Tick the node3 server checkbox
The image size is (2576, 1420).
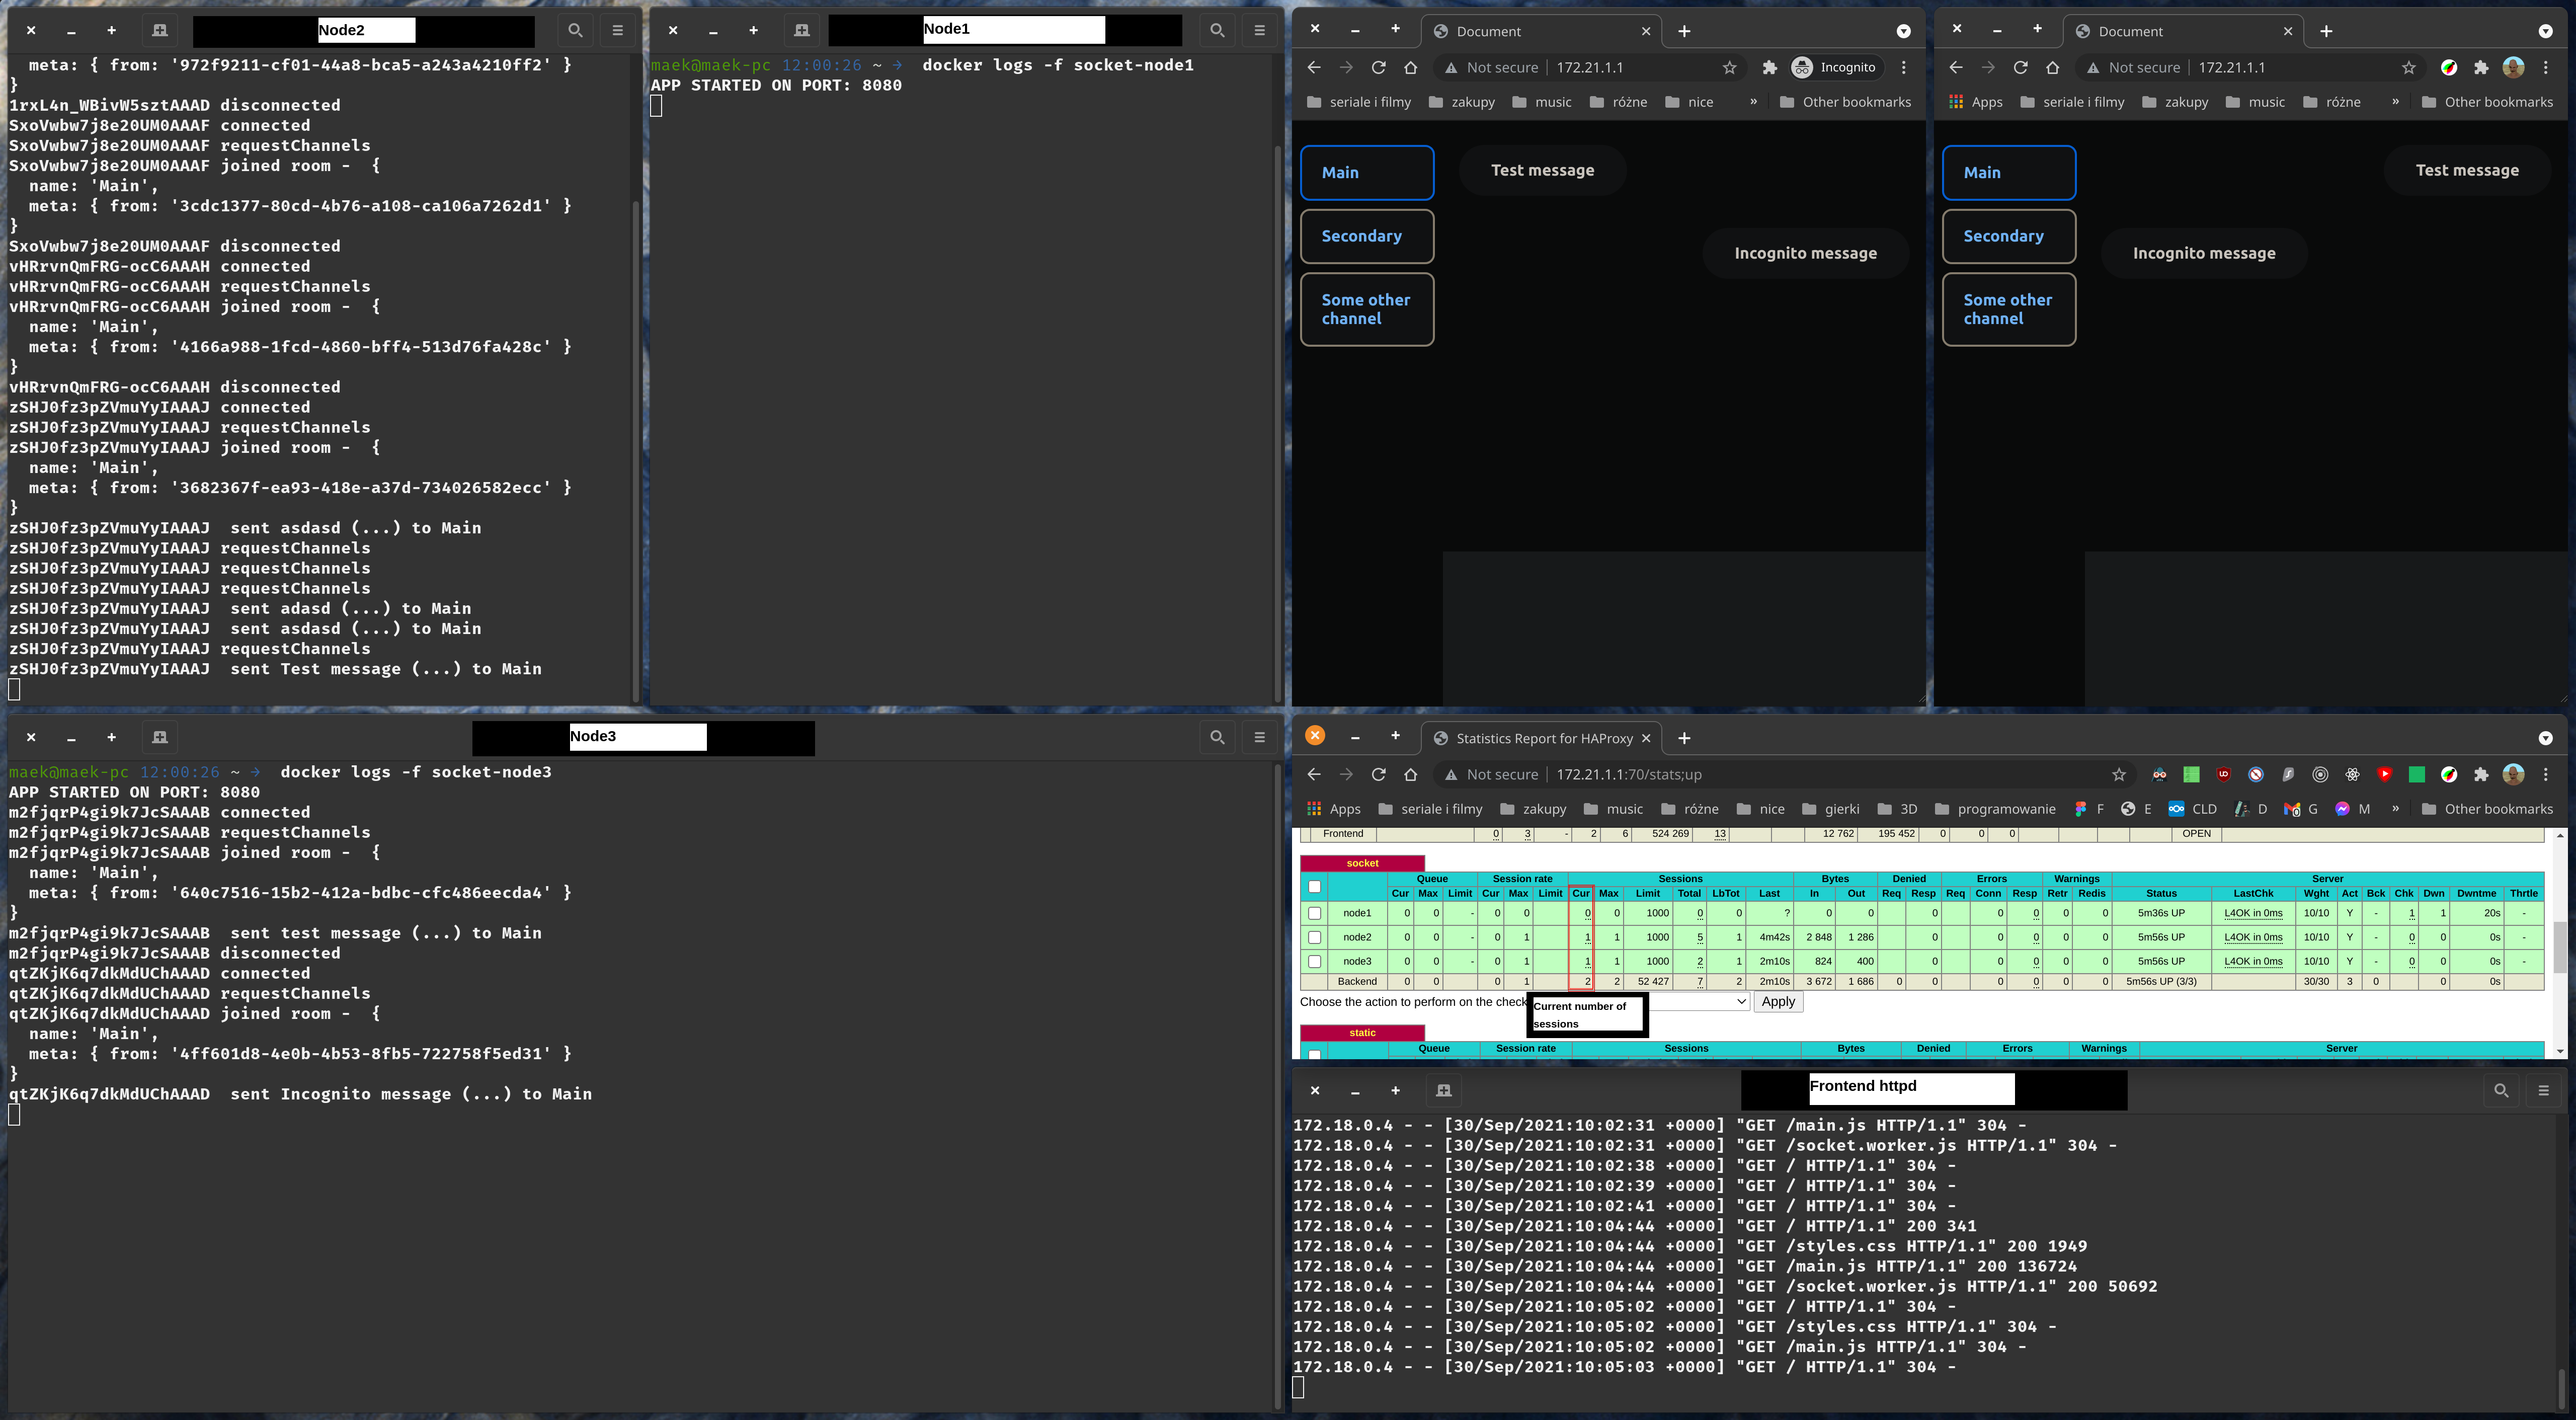(1314, 961)
